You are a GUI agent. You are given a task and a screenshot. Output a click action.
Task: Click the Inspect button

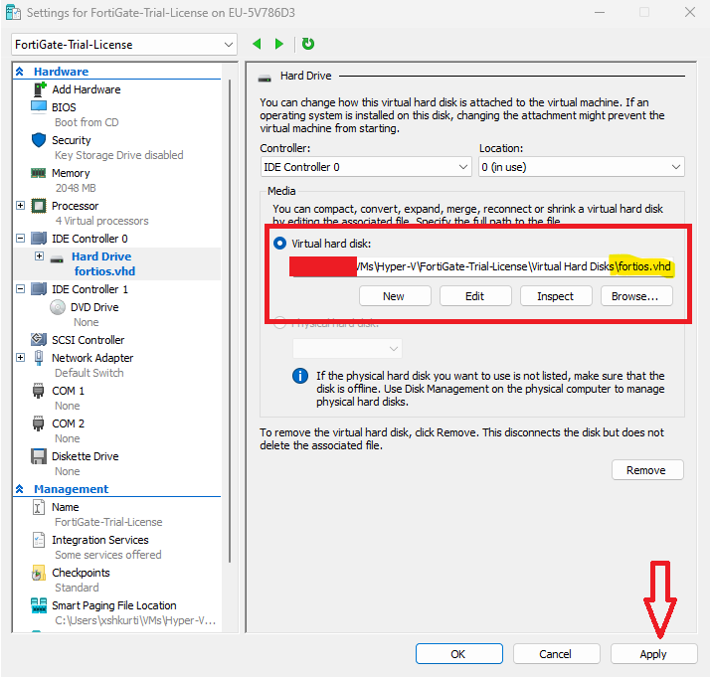click(x=556, y=296)
